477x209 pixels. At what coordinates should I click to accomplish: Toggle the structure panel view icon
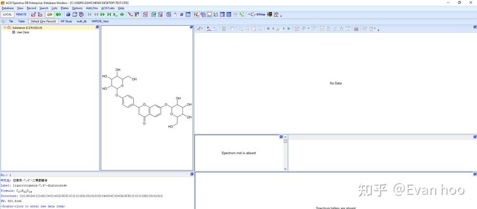[196, 14]
